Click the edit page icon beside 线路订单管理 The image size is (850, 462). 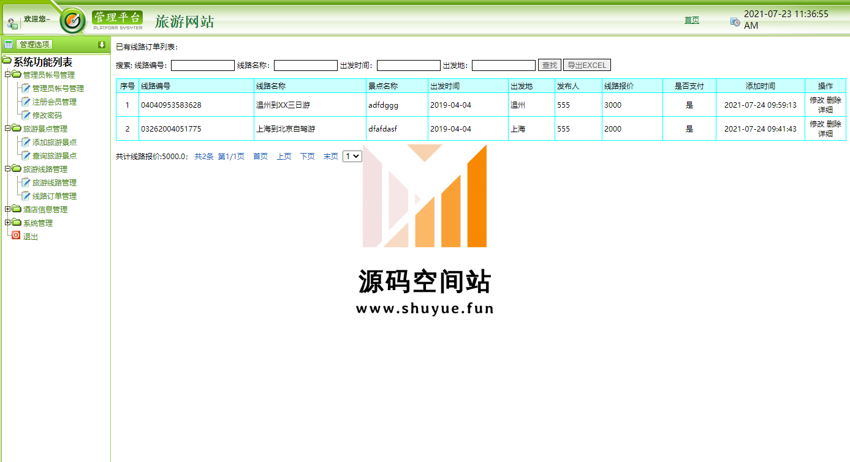click(x=26, y=196)
